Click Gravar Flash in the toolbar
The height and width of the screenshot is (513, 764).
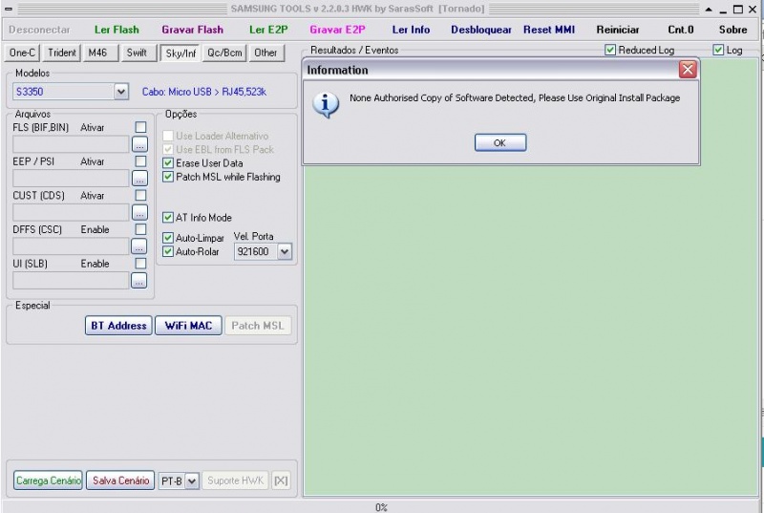point(193,30)
